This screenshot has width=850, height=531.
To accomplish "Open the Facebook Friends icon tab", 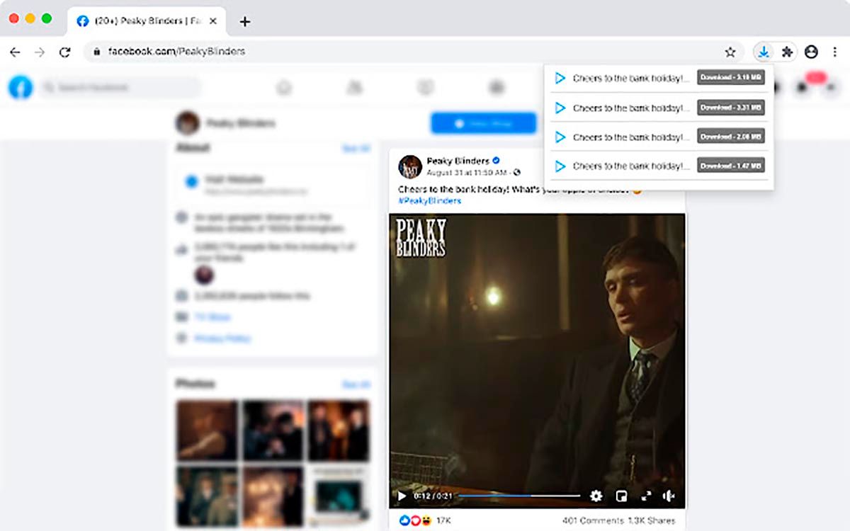I will tap(354, 87).
